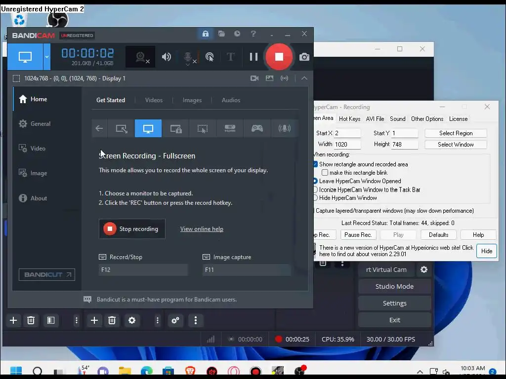Screen dimensions: 506x379
Task: Select the rectangle area recording mode icon
Action: (x=122, y=128)
